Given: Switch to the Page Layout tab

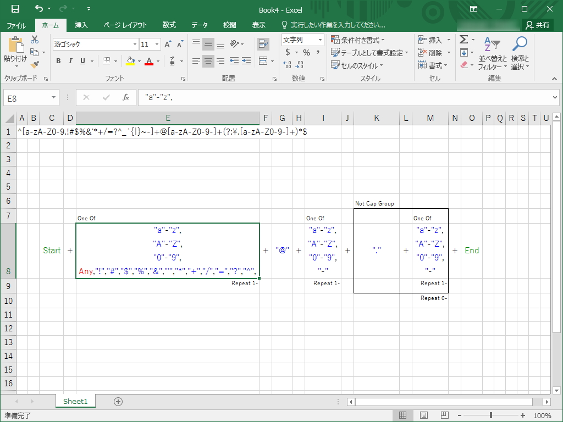Looking at the screenshot, I should click(x=125, y=25).
